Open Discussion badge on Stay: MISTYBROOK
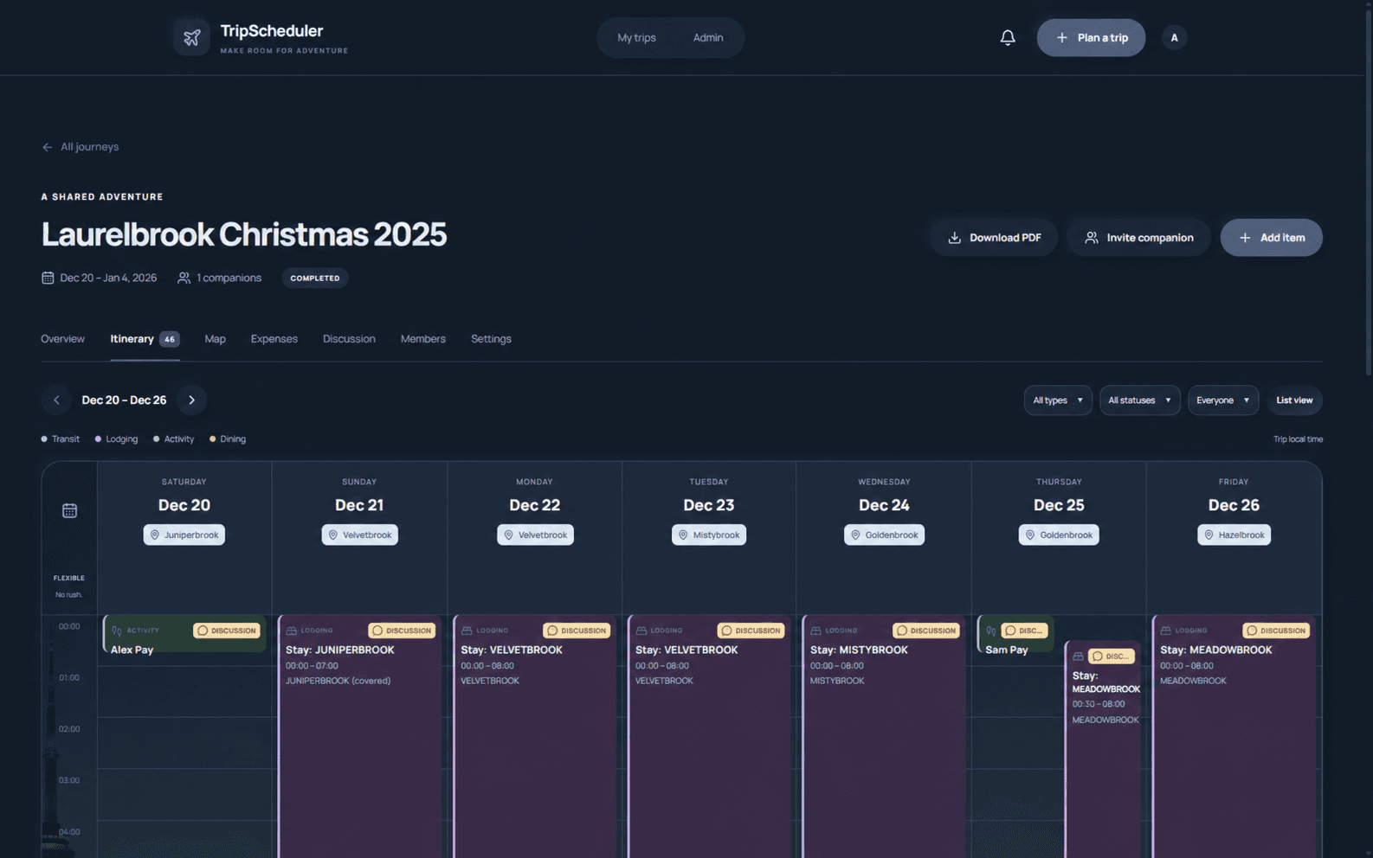This screenshot has width=1373, height=858. point(926,631)
